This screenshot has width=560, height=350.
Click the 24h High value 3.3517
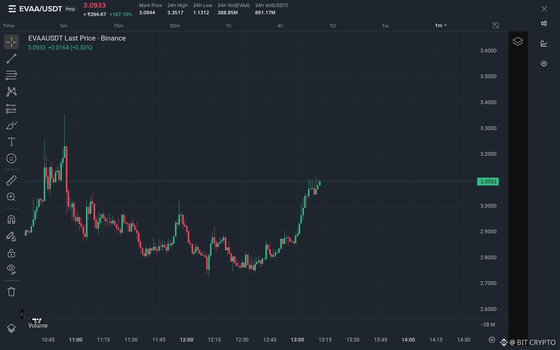pos(175,13)
